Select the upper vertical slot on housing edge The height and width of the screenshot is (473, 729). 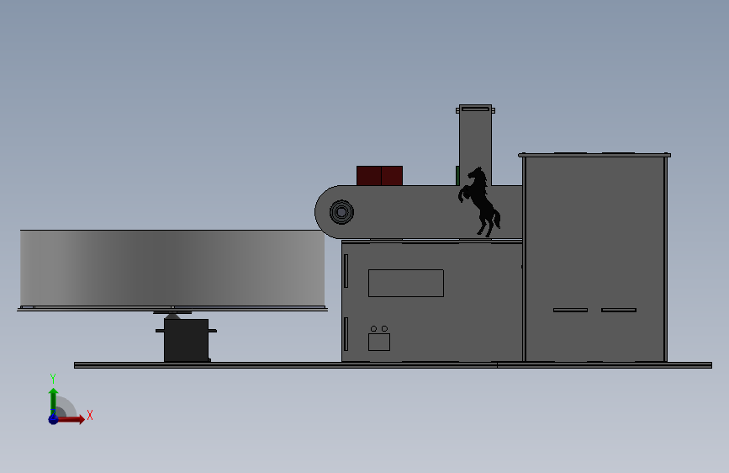click(x=346, y=271)
